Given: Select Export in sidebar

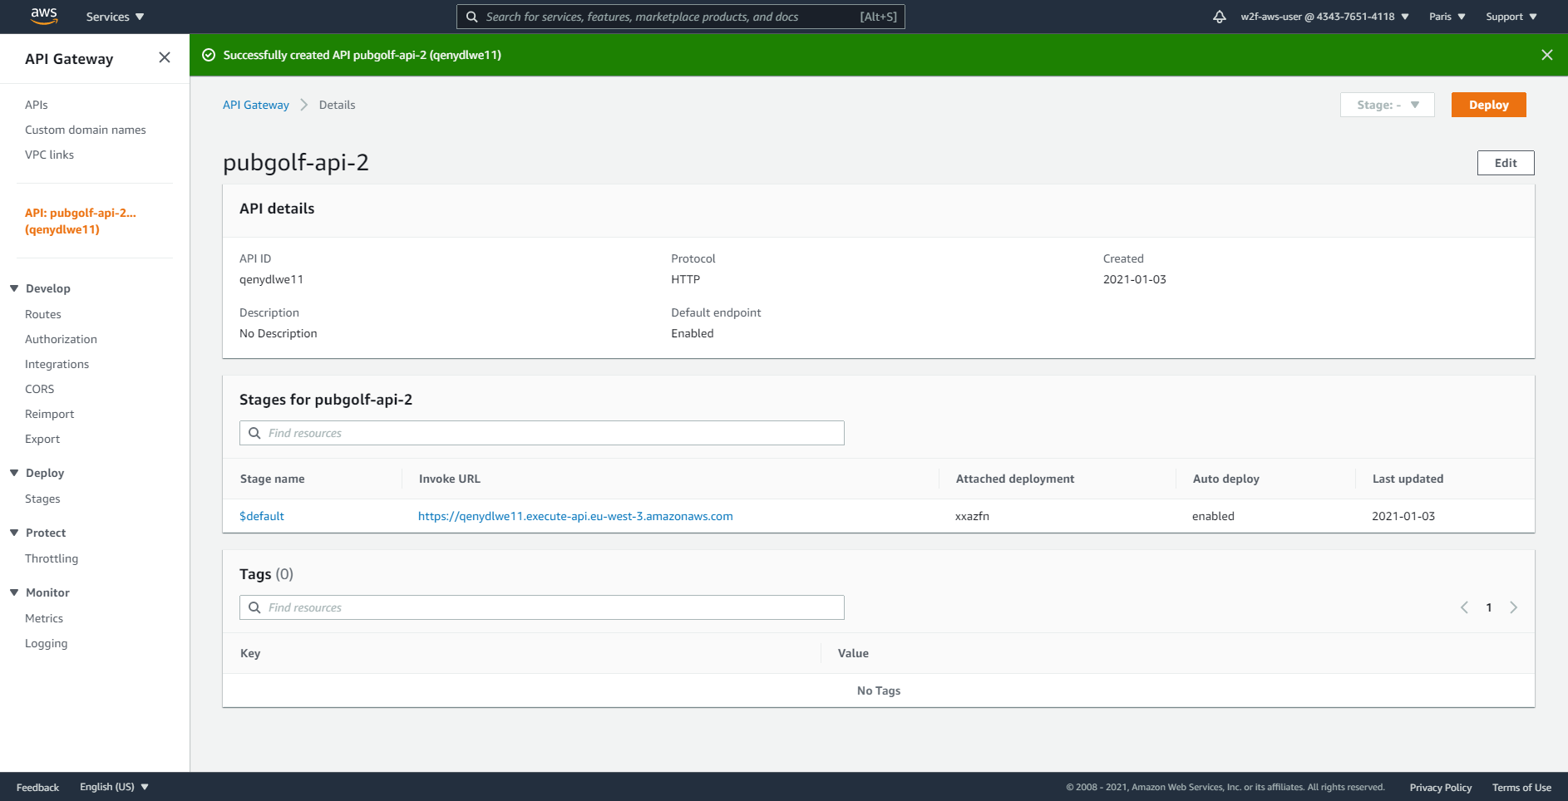Looking at the screenshot, I should coord(42,439).
